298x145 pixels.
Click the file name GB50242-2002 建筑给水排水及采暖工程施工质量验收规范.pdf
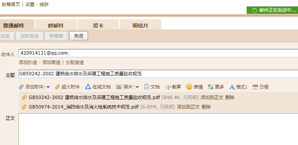[94, 98]
